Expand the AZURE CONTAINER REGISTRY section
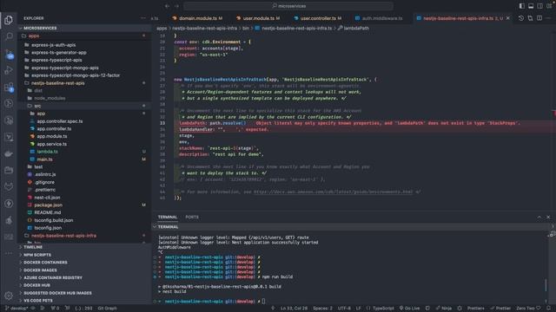The height and width of the screenshot is (312, 556). tap(84, 277)
